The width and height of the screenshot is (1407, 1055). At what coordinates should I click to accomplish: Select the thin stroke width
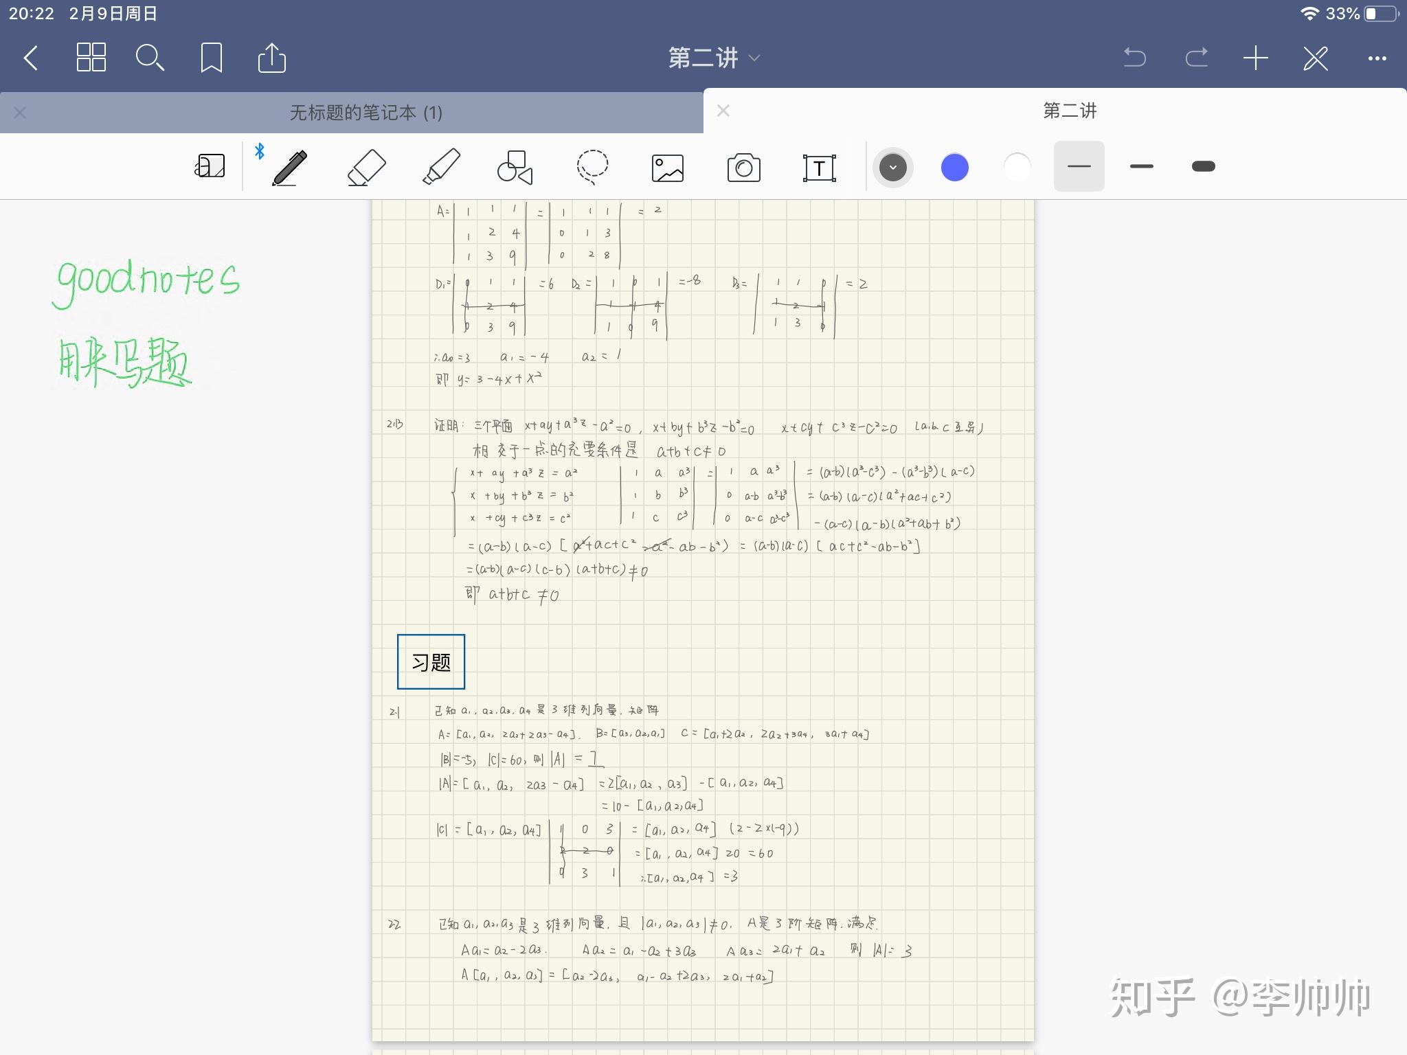point(1079,166)
